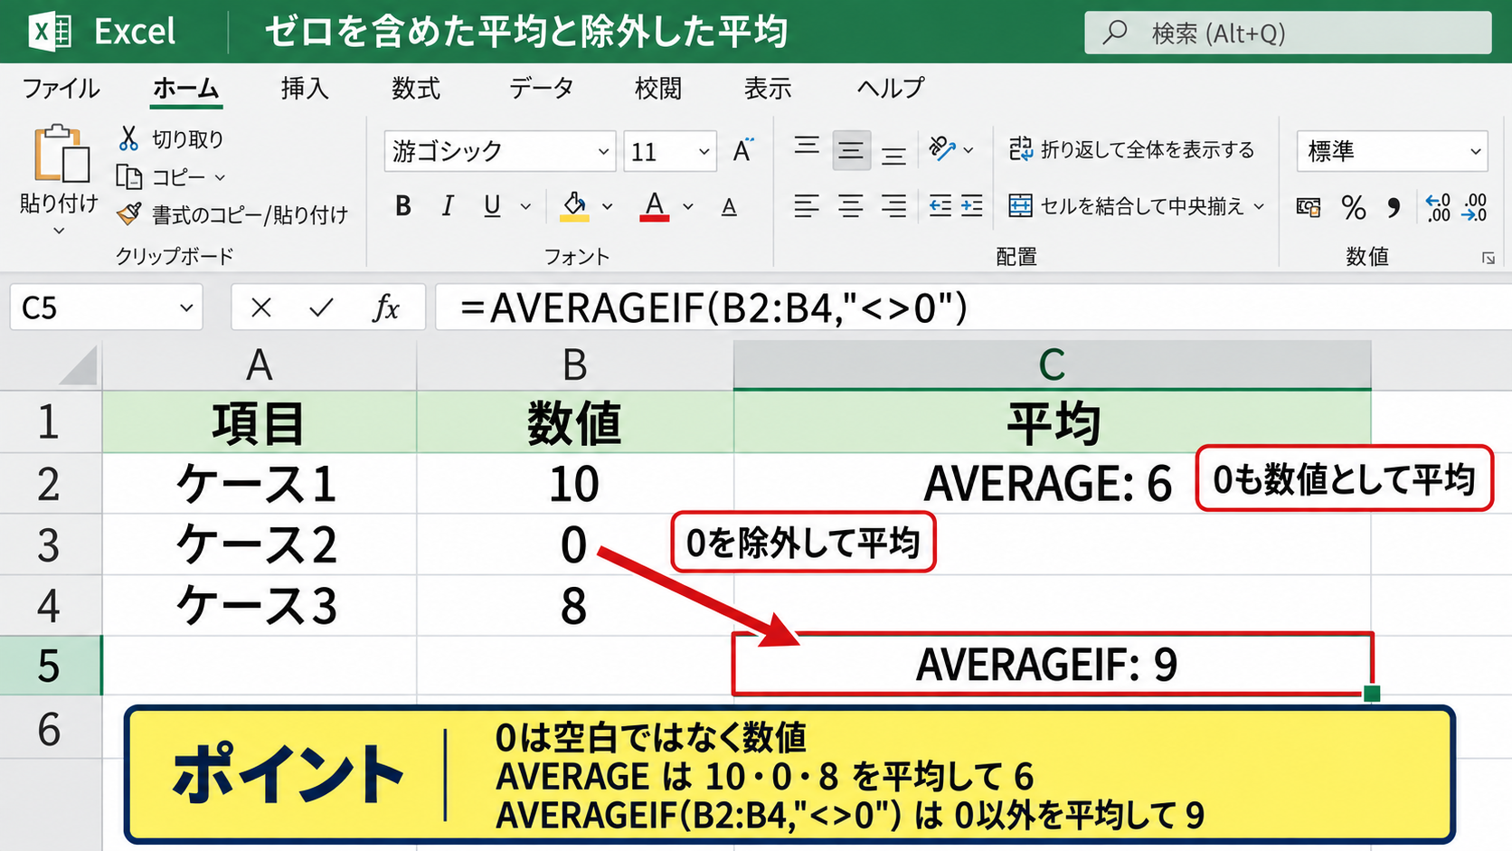The height and width of the screenshot is (851, 1512).
Task: Click the fx insert function button
Action: 385,308
